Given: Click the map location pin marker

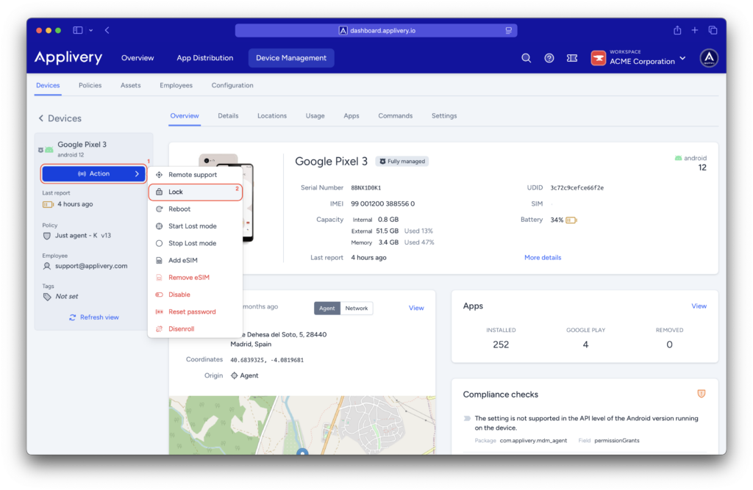Looking at the screenshot, I should click(x=302, y=451).
